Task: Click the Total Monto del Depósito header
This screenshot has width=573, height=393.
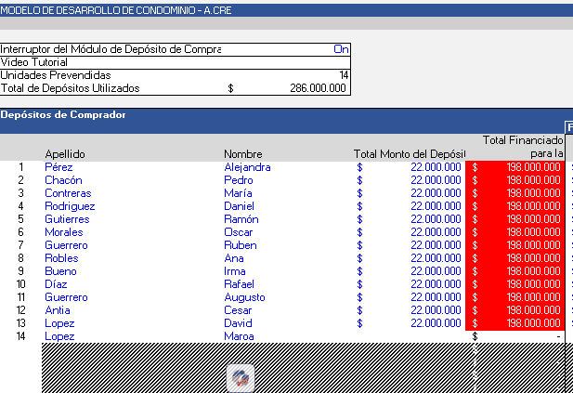Action: click(x=409, y=154)
